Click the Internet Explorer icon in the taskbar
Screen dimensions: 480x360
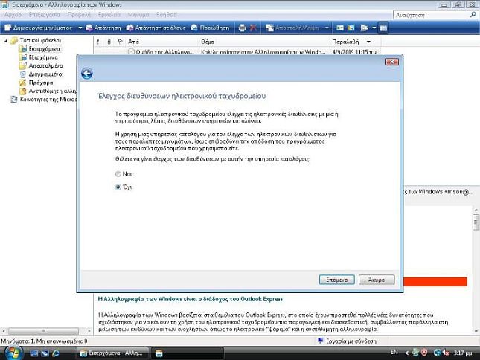pos(56,353)
